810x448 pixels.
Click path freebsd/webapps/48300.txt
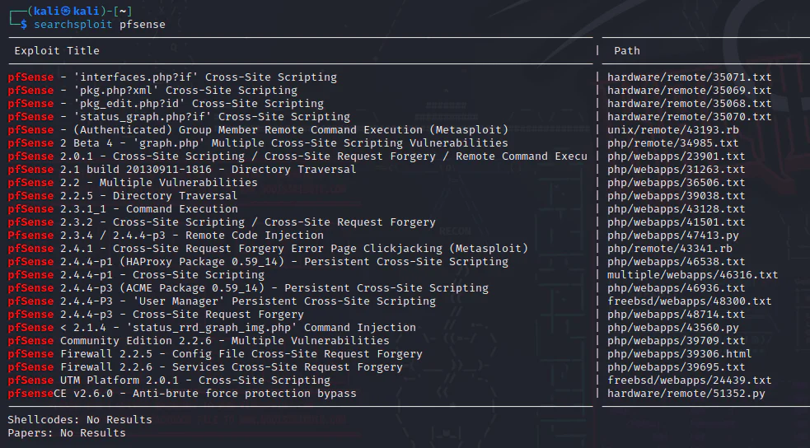[x=689, y=301]
